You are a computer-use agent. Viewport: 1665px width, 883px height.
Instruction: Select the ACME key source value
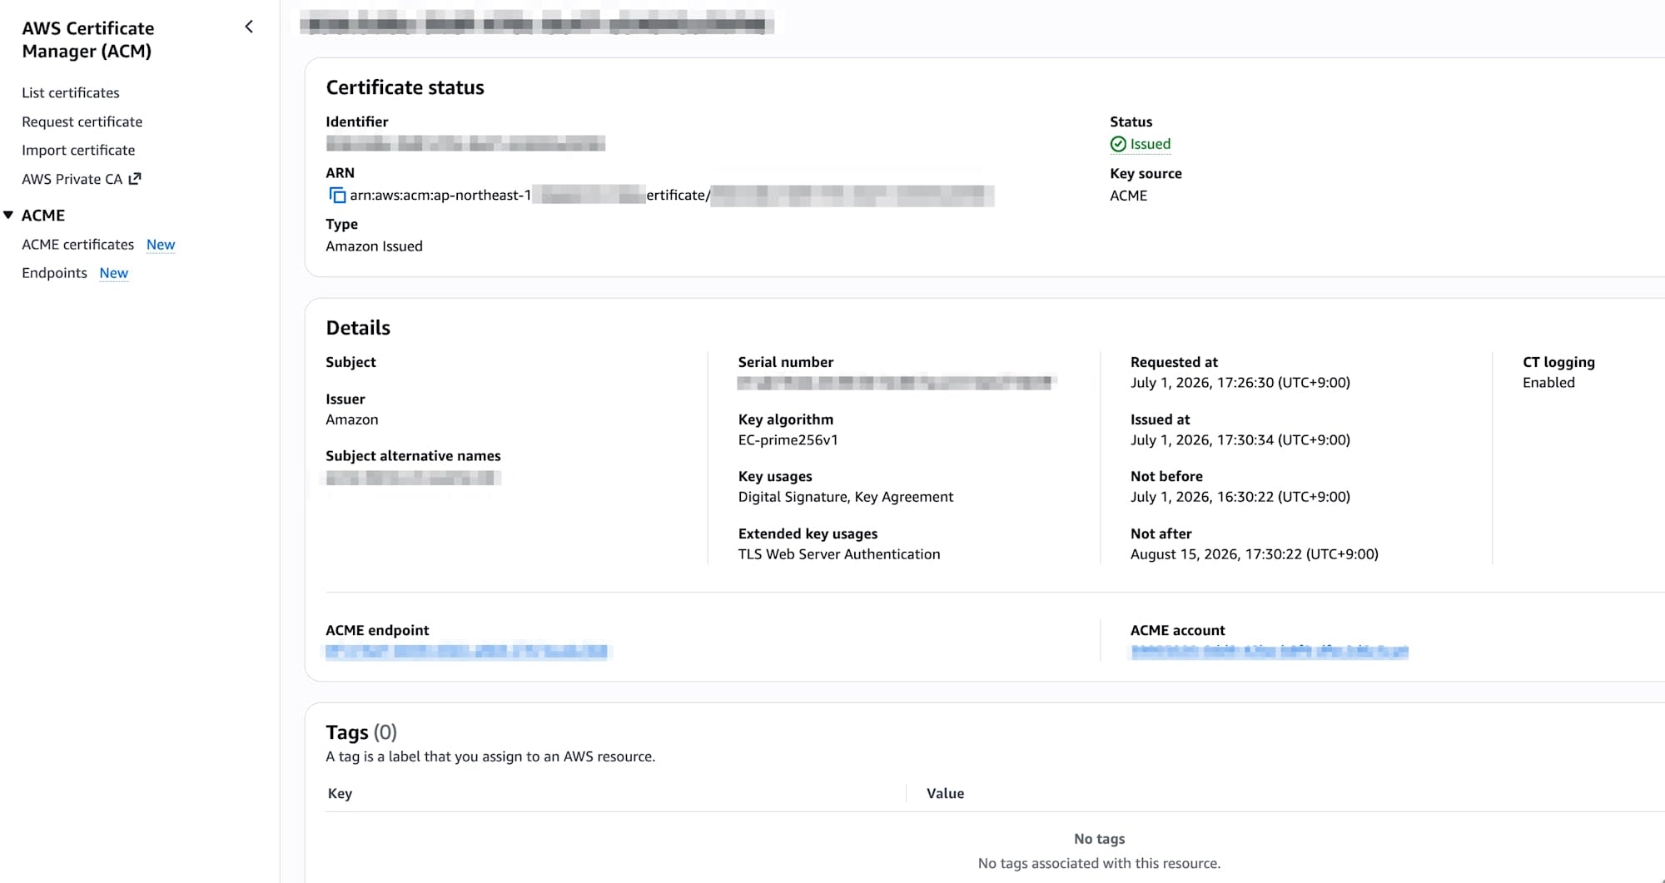pyautogui.click(x=1128, y=196)
